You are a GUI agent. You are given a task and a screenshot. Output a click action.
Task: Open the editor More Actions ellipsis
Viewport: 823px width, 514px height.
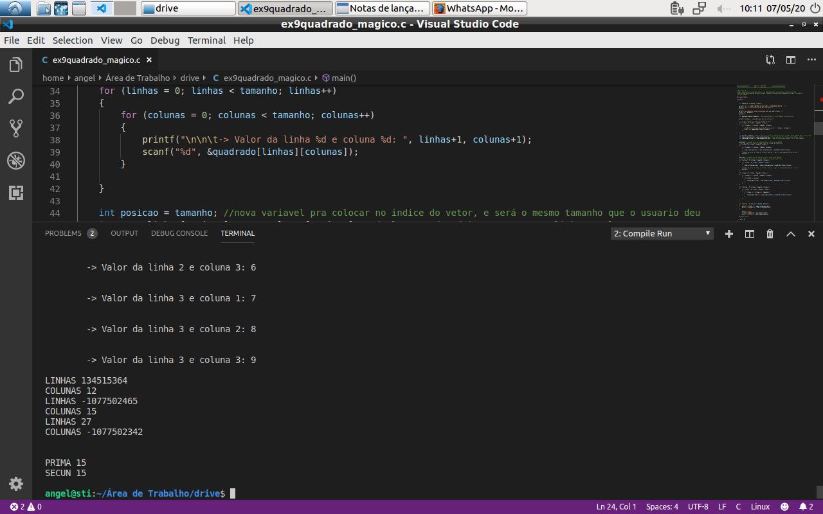pyautogui.click(x=811, y=60)
